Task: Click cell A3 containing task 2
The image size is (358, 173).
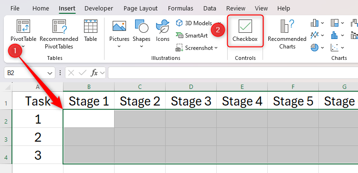Action: (38, 137)
